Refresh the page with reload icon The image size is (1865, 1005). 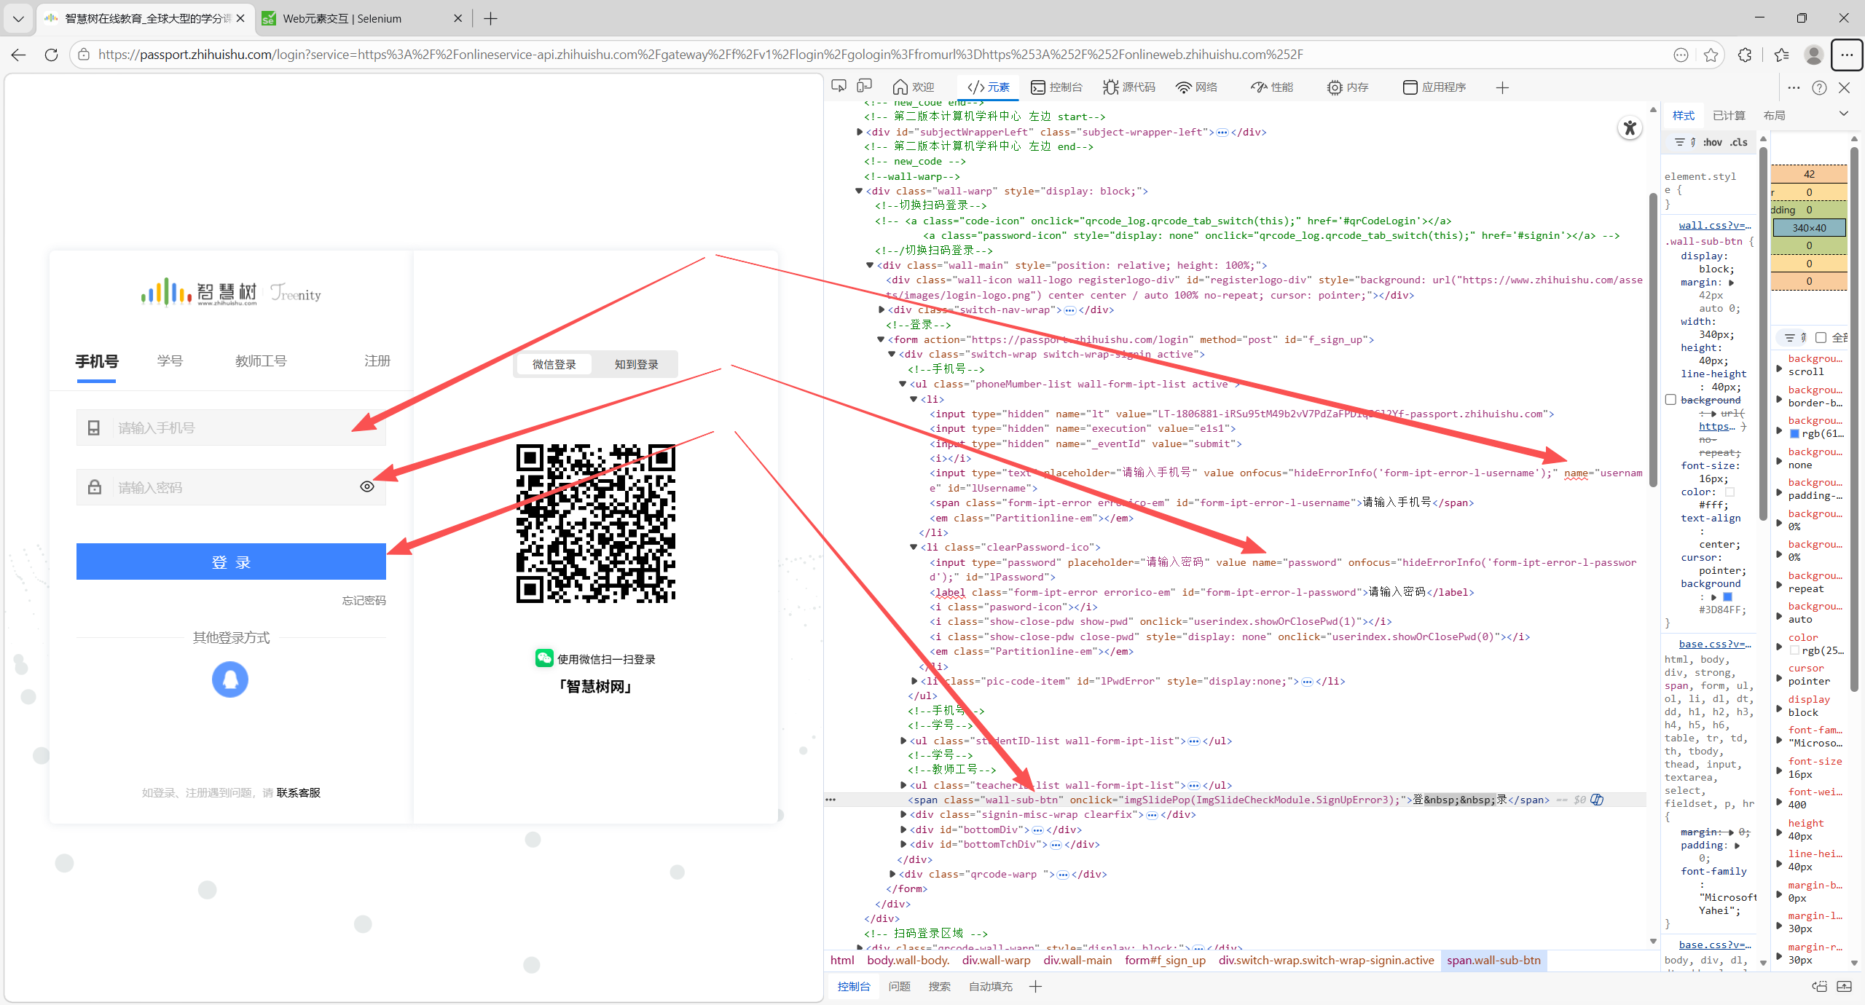click(x=51, y=55)
